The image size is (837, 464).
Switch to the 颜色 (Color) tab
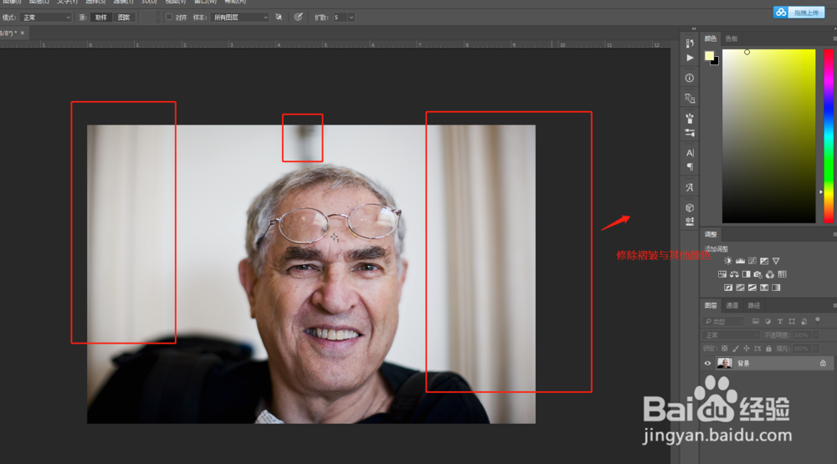point(710,38)
